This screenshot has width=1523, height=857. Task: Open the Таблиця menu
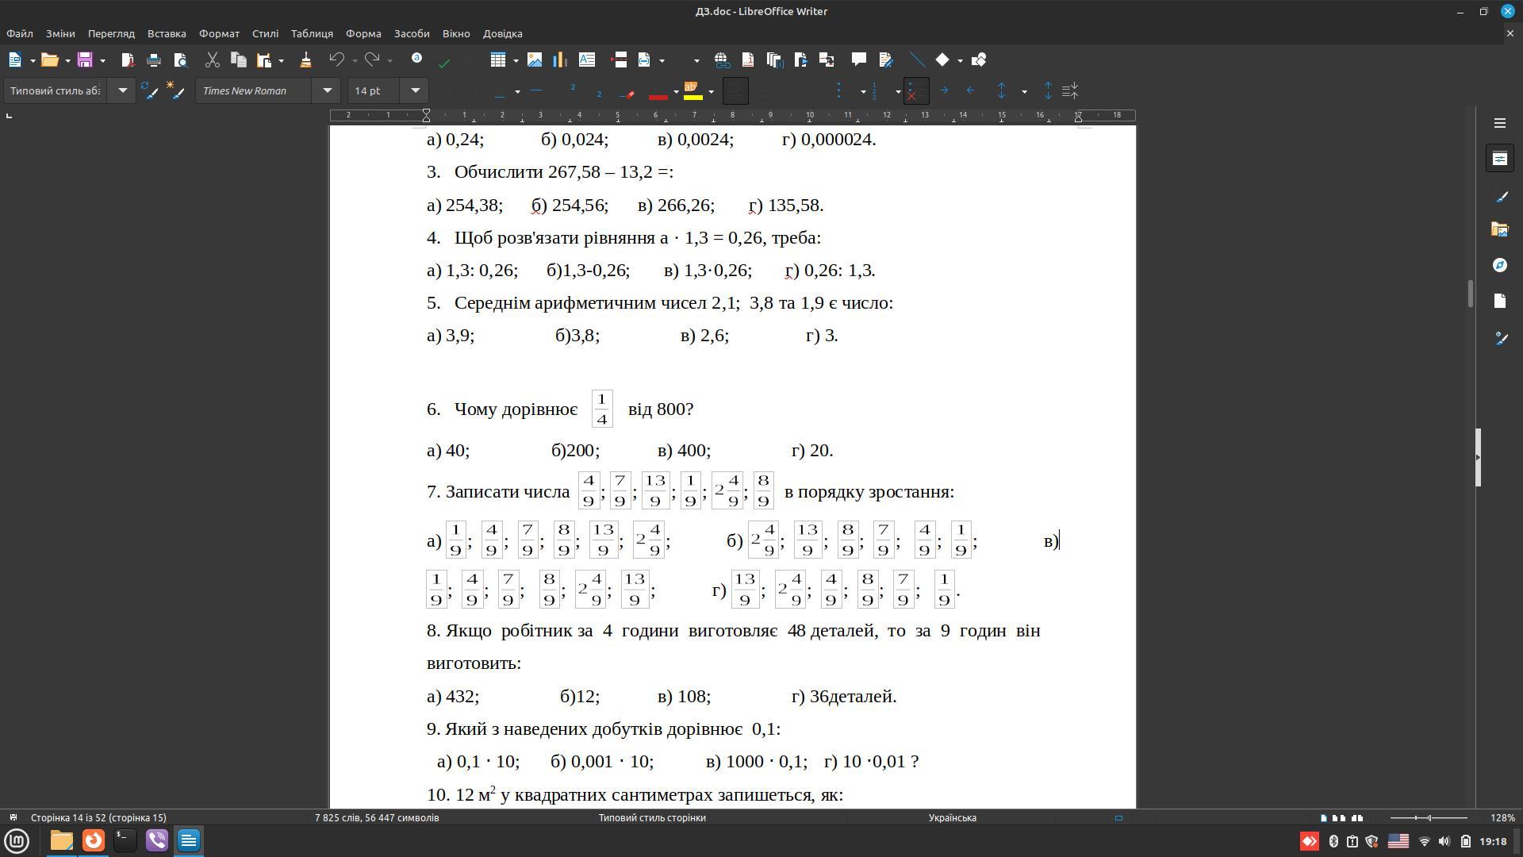pos(311,33)
